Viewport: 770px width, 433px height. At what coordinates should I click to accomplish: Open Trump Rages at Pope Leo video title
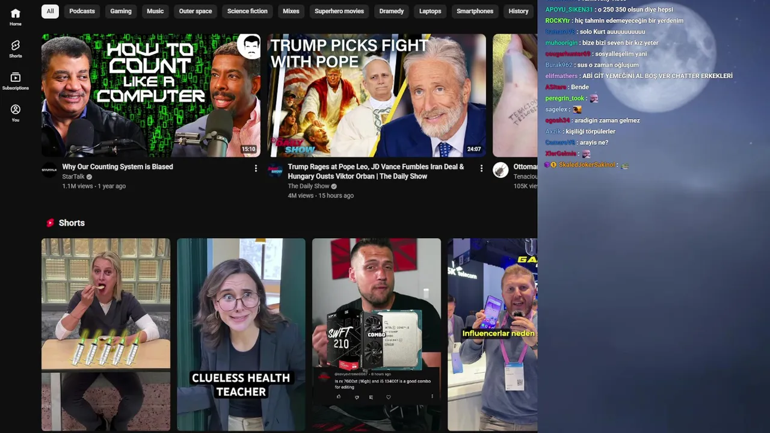click(376, 171)
